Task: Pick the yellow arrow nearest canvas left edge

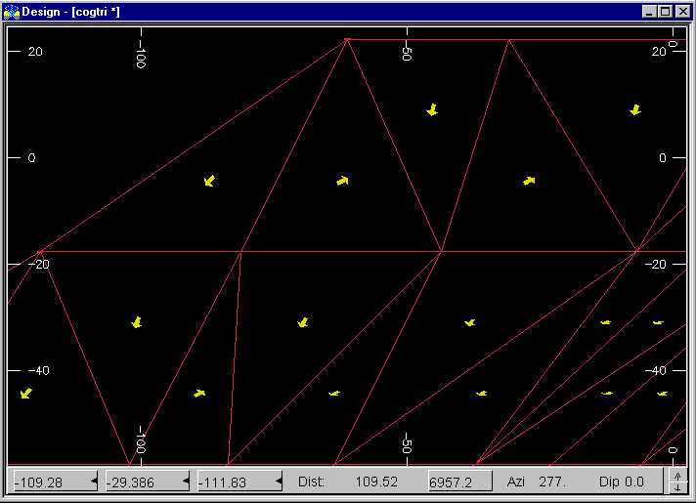Action: (x=26, y=393)
